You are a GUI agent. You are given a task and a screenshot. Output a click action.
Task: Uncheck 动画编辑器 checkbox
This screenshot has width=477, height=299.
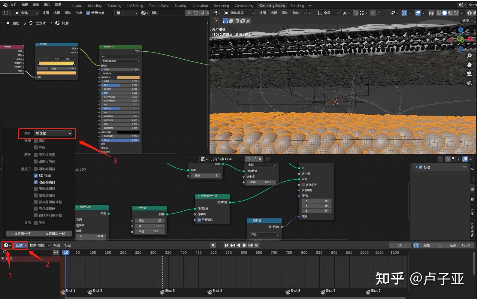click(x=36, y=182)
